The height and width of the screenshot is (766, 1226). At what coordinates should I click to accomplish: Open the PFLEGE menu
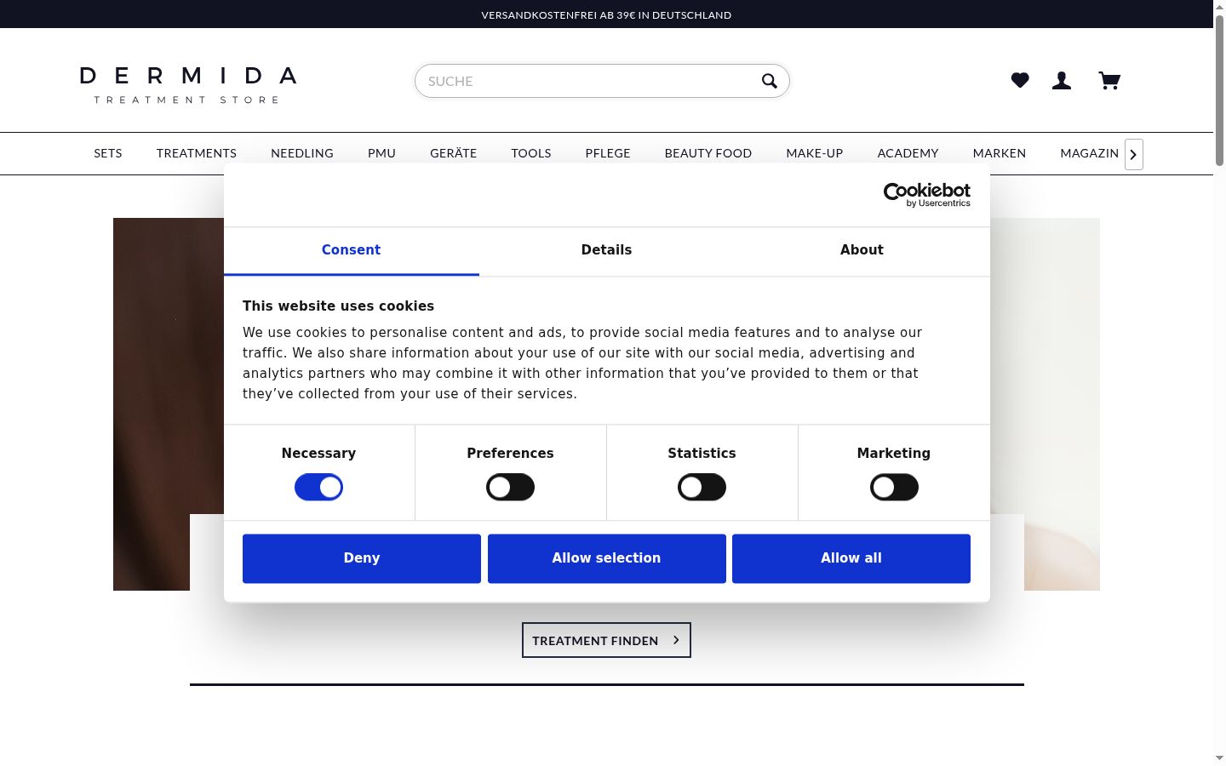608,153
